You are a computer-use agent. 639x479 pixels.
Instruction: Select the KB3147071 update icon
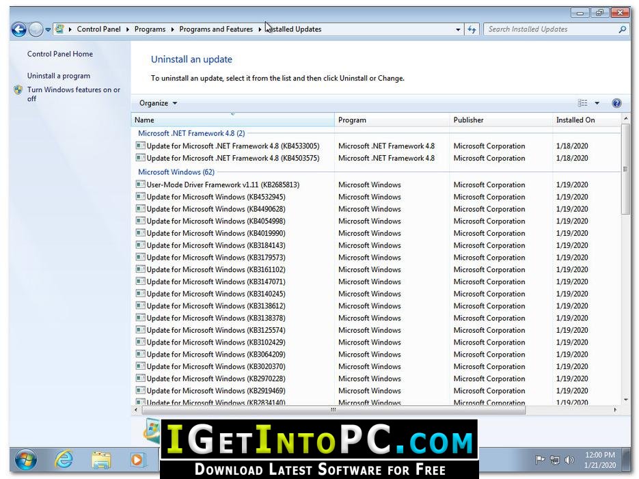[140, 282]
